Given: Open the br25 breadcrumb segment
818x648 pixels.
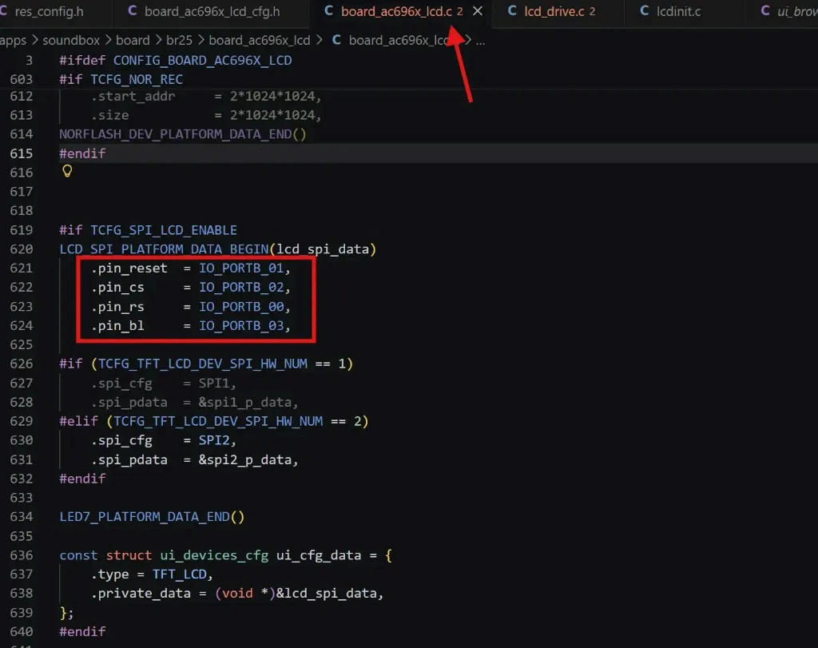Looking at the screenshot, I should pos(179,40).
